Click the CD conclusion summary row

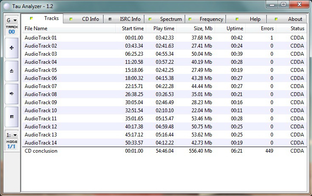[41, 151]
